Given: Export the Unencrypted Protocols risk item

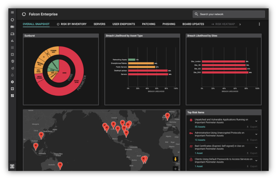Looking at the screenshot, I should [x=252, y=140].
